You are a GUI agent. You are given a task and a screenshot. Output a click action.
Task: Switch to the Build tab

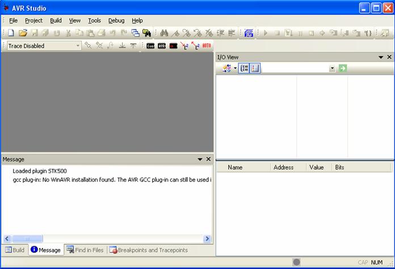click(x=14, y=250)
